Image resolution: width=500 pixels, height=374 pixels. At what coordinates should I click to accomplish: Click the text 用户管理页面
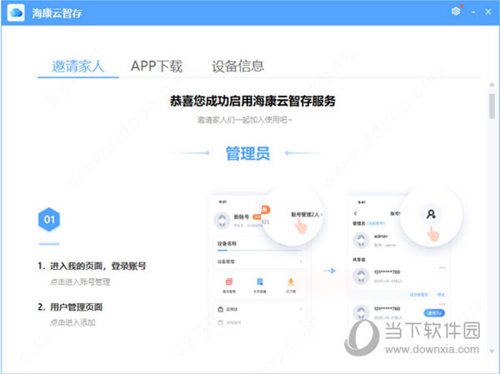tap(76, 307)
